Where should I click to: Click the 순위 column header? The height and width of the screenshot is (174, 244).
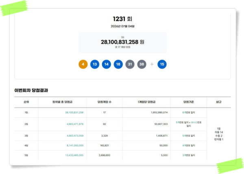coord(26,102)
